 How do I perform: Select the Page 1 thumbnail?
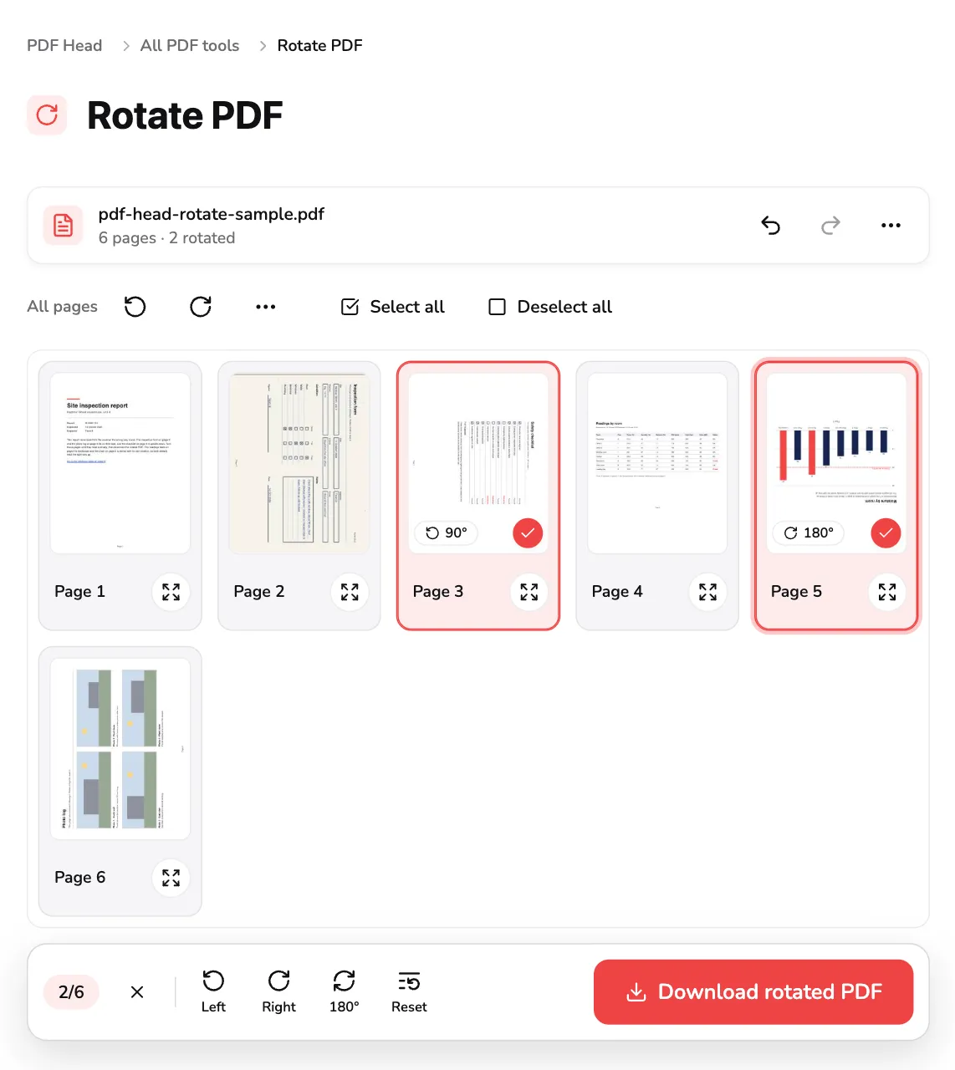point(120,463)
